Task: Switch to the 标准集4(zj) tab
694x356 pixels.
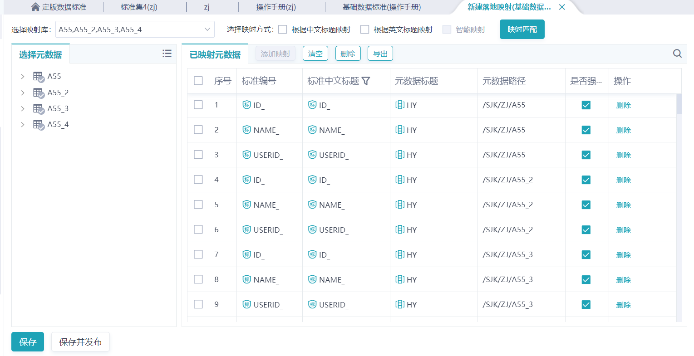Action: coord(139,7)
